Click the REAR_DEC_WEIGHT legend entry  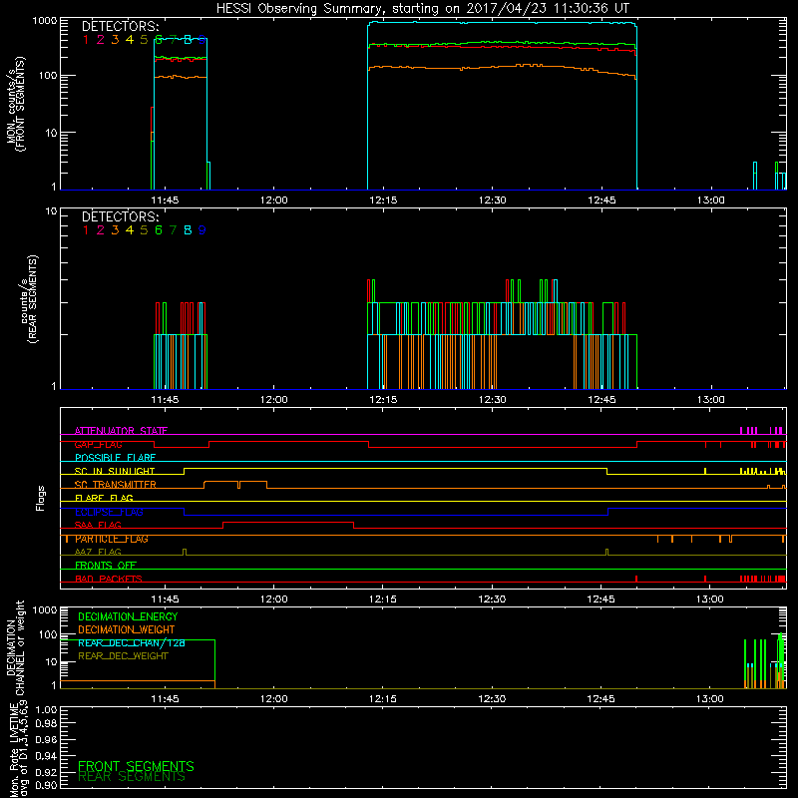[x=123, y=656]
